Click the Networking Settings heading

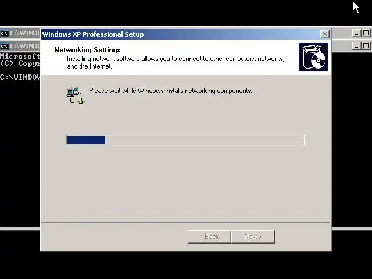pyautogui.click(x=87, y=50)
